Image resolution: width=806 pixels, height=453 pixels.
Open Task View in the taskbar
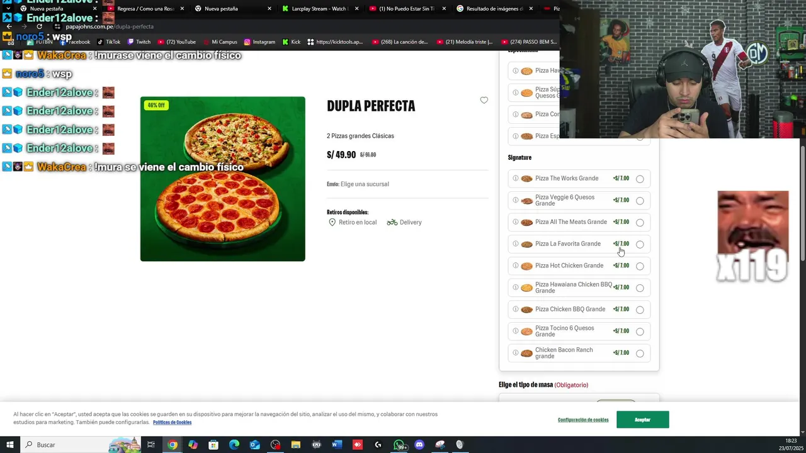(x=151, y=445)
